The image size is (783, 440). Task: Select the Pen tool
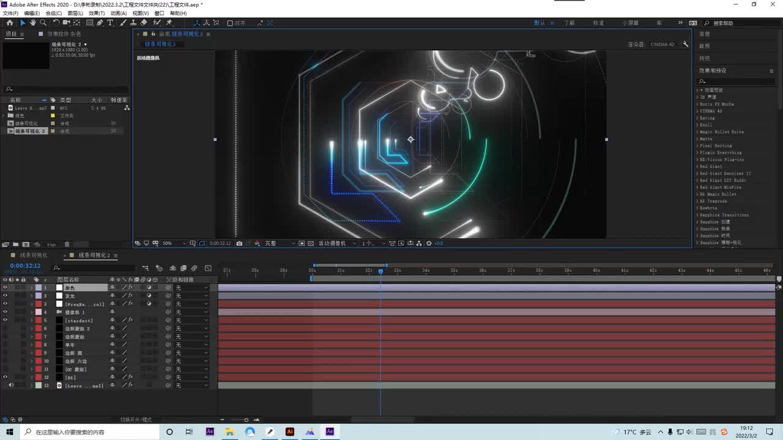100,23
